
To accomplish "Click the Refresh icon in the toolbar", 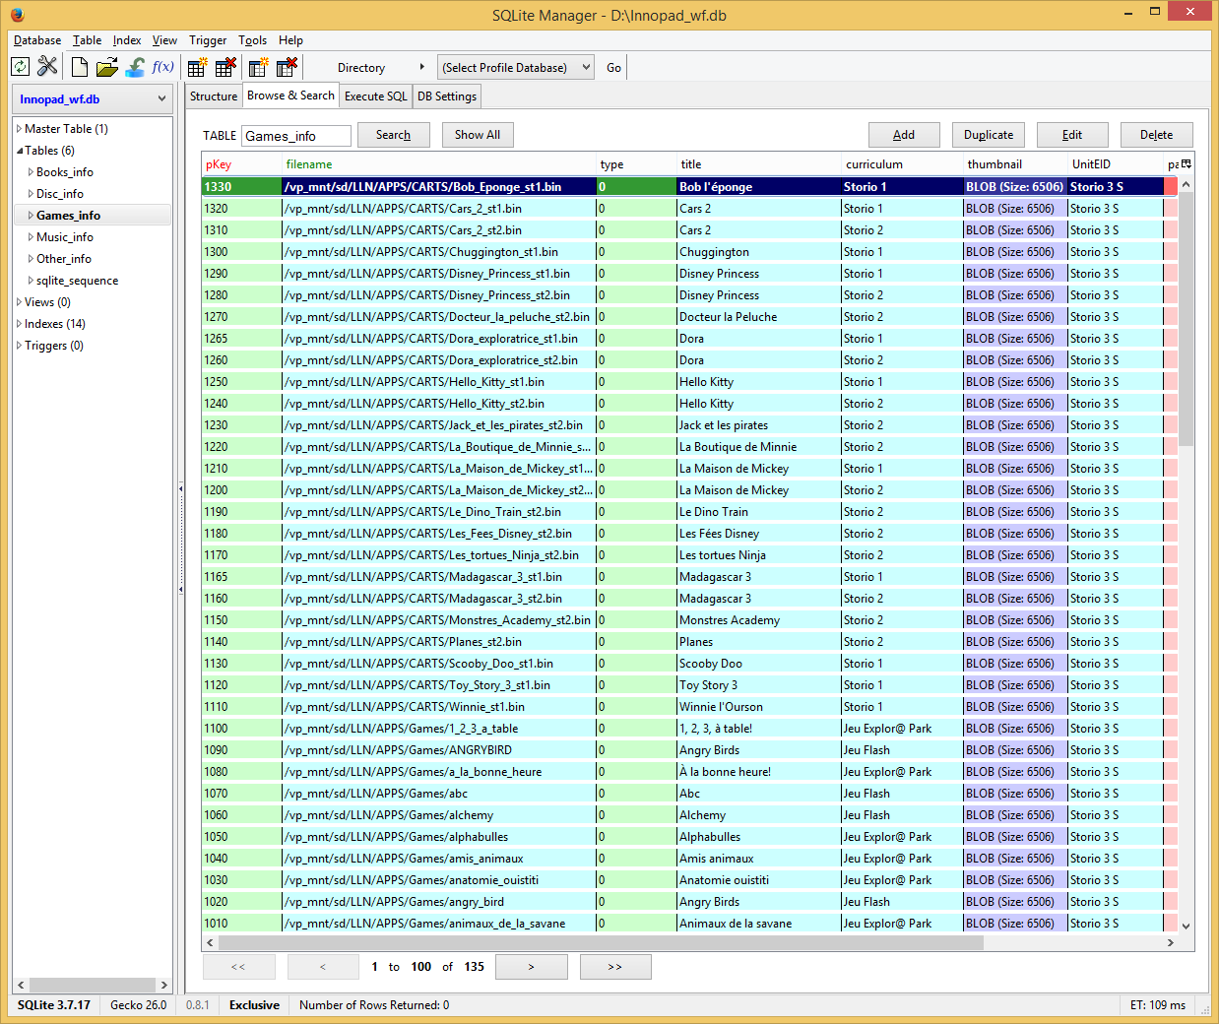I will 20,67.
